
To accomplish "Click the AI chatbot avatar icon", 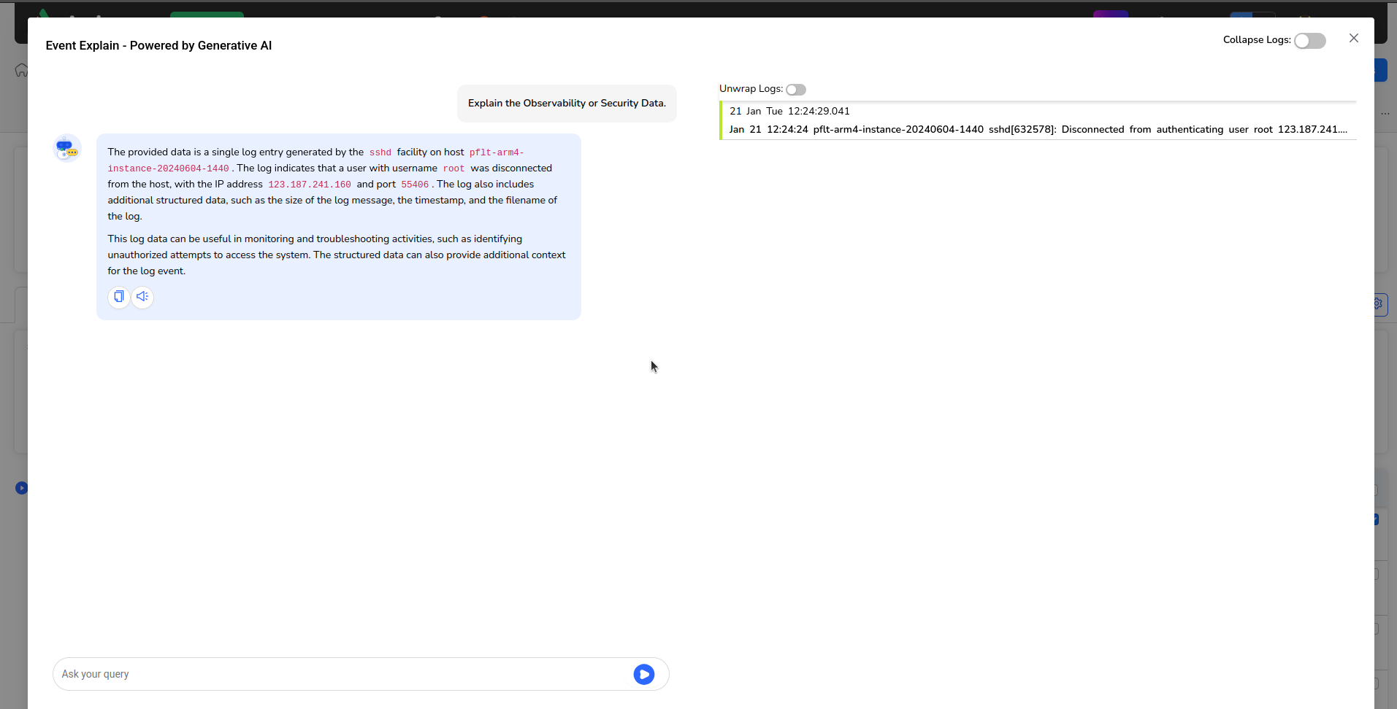I will pos(66,148).
